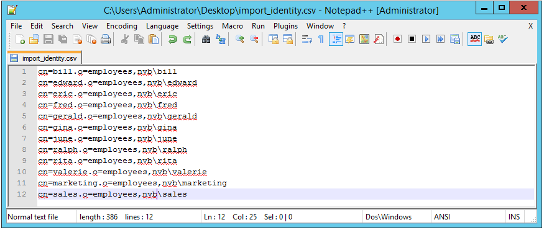Open the Run menu
544x230 pixels.
pyautogui.click(x=258, y=26)
